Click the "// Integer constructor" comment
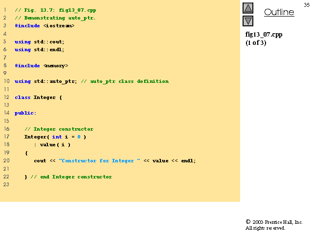313x234 pixels. click(x=59, y=129)
